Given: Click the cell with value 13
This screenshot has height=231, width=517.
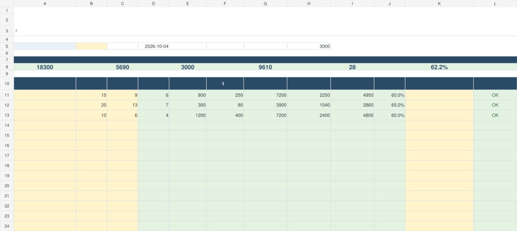Looking at the screenshot, I should coord(122,105).
